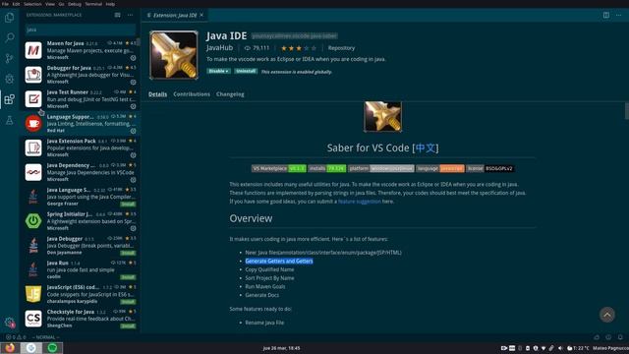This screenshot has height=354, width=629.
Task: Select Debugger for Java in extensions list
Action: pyautogui.click(x=81, y=75)
